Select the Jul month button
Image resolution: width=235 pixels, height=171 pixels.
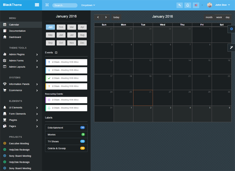coord(72,35)
